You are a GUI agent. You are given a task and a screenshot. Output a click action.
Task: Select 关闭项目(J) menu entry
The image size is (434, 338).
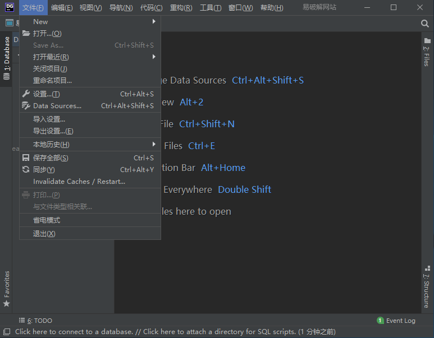coord(90,68)
